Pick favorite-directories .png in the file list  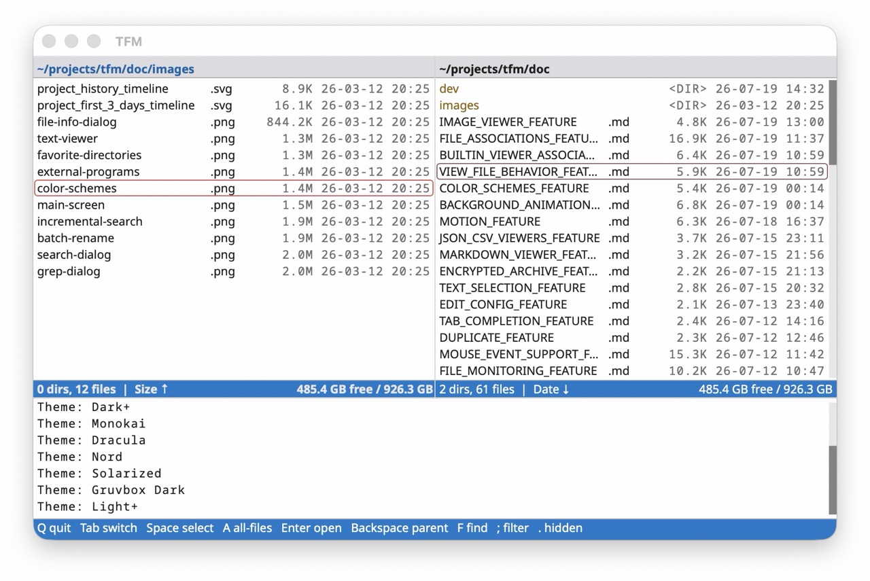[234, 155]
